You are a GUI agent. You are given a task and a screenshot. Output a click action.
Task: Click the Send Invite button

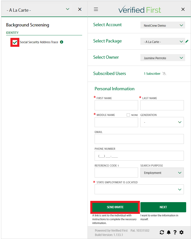[115, 207]
